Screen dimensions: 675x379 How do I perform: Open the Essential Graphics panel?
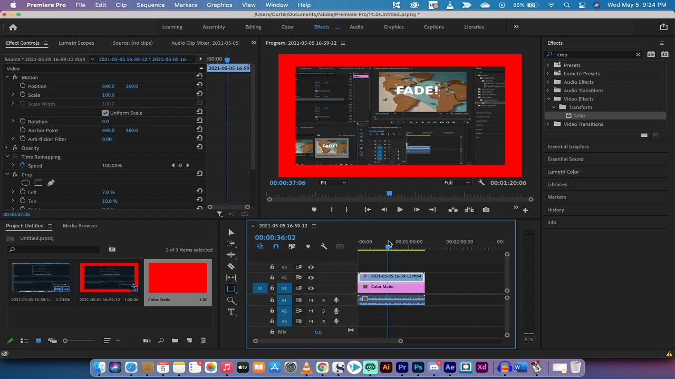[568, 146]
